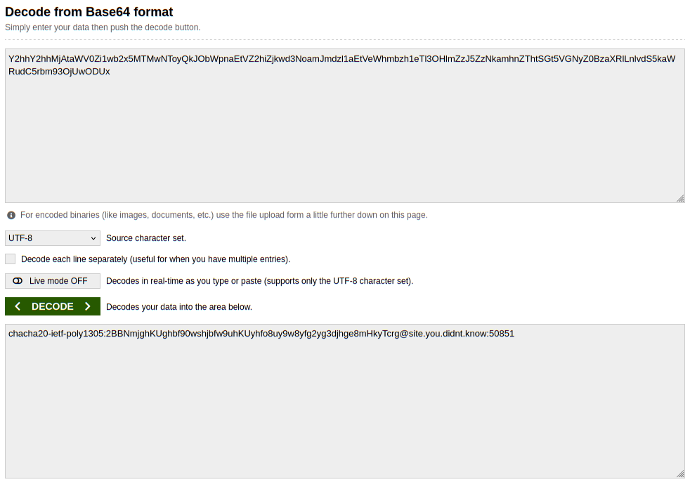The height and width of the screenshot is (482, 690).
Task: Click the resize grip of the Base64 input box
Action: [x=680, y=199]
